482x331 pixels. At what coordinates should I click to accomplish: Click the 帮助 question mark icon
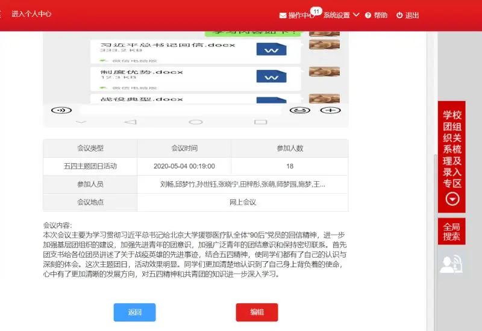(x=368, y=16)
